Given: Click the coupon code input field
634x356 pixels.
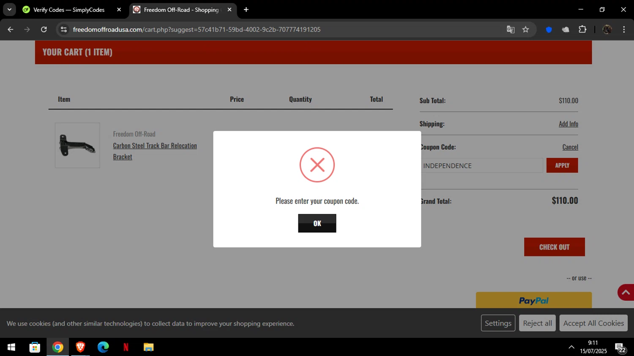Looking at the screenshot, I should click(x=481, y=166).
